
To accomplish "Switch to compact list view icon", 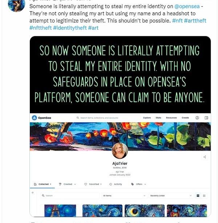I will [204, 196].
